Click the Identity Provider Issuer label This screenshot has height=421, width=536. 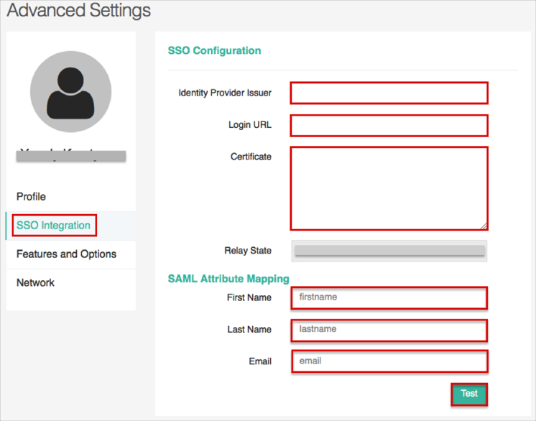click(x=225, y=93)
